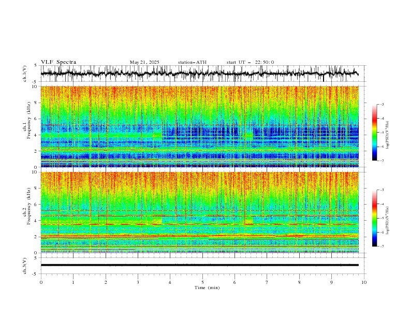Viewport: 410px width, 317px height.
Task: Click the ch.1 voltage waveform trace
Action: click(199, 74)
